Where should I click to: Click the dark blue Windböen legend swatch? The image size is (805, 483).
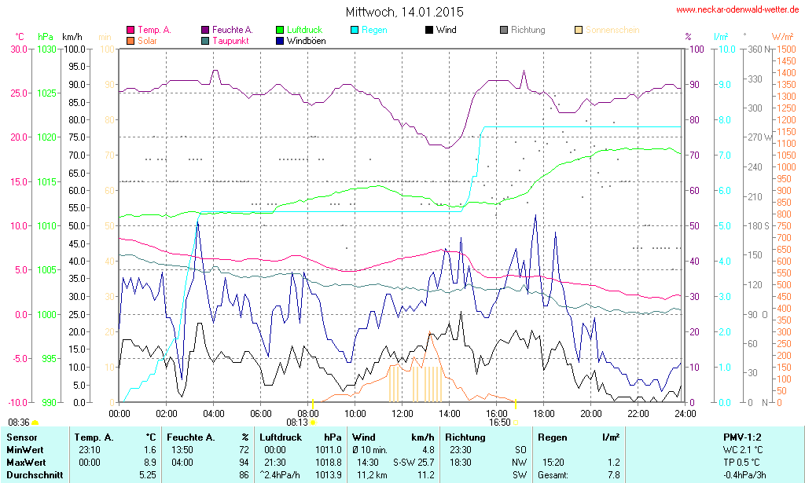[281, 40]
